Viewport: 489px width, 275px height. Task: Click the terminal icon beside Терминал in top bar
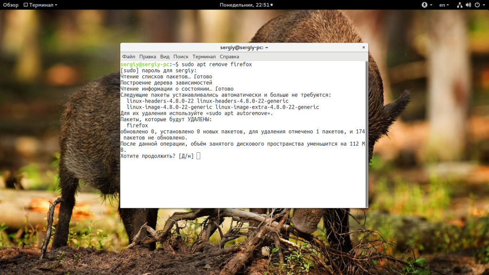(25, 5)
